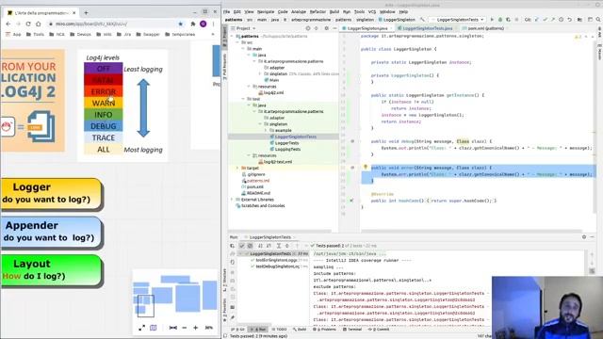
Task: Hide the Project tool window
Action: click(x=334, y=28)
